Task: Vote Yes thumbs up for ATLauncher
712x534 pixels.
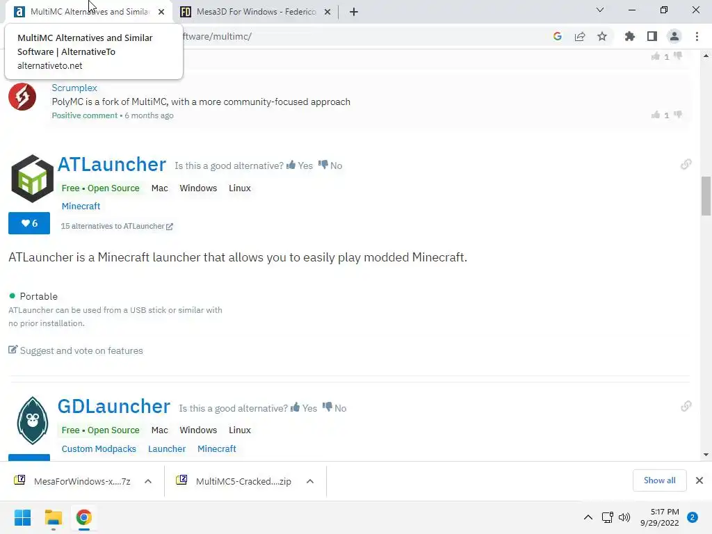Action: click(x=300, y=165)
